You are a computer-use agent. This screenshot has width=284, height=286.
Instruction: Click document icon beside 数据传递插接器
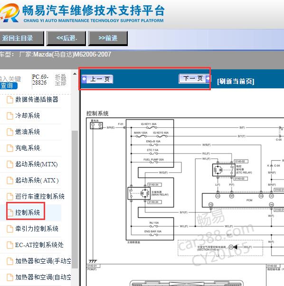click(x=10, y=100)
